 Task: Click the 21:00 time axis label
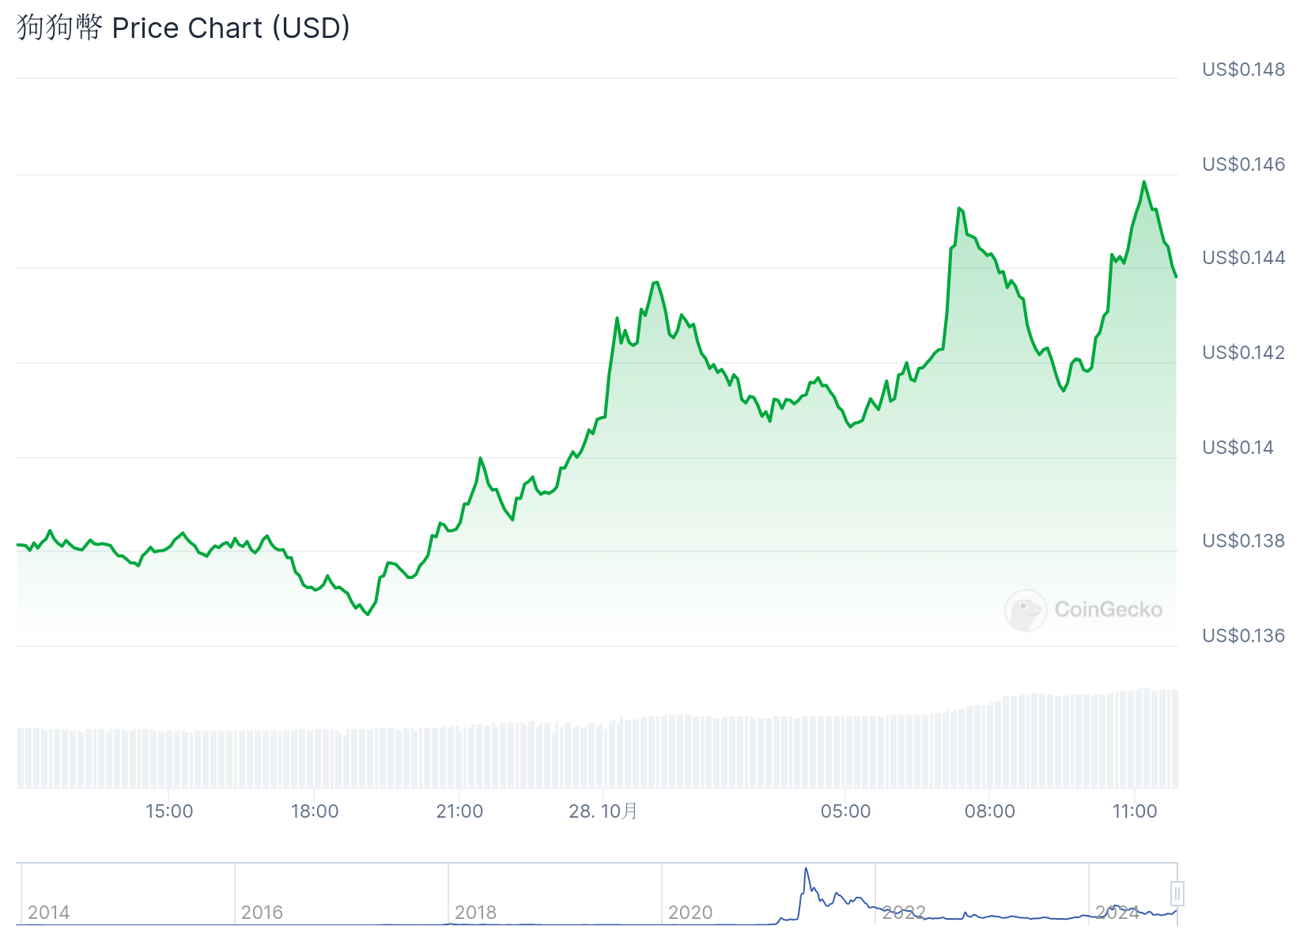[459, 811]
